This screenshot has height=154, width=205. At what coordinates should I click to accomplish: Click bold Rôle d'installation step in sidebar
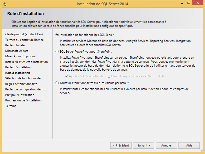(x=17, y=73)
